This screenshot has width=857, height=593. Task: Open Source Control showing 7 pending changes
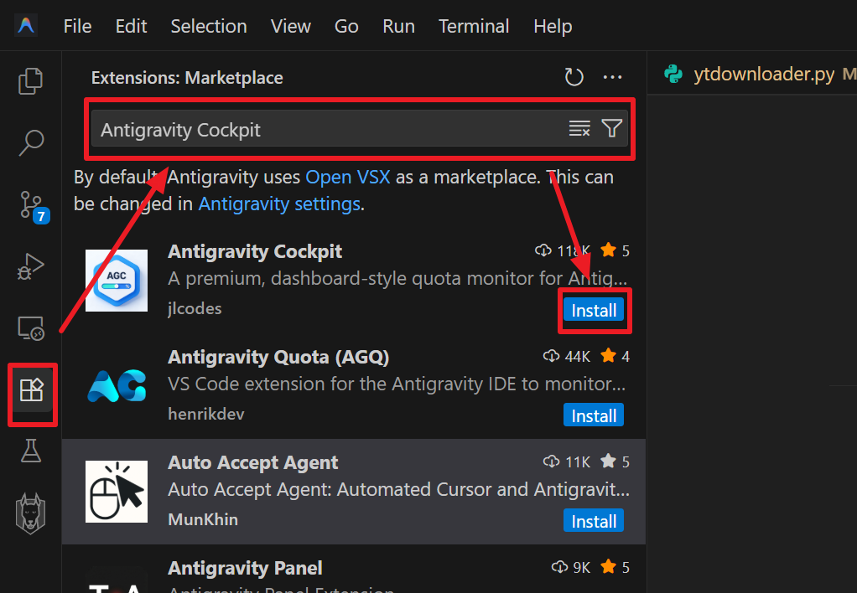[30, 204]
